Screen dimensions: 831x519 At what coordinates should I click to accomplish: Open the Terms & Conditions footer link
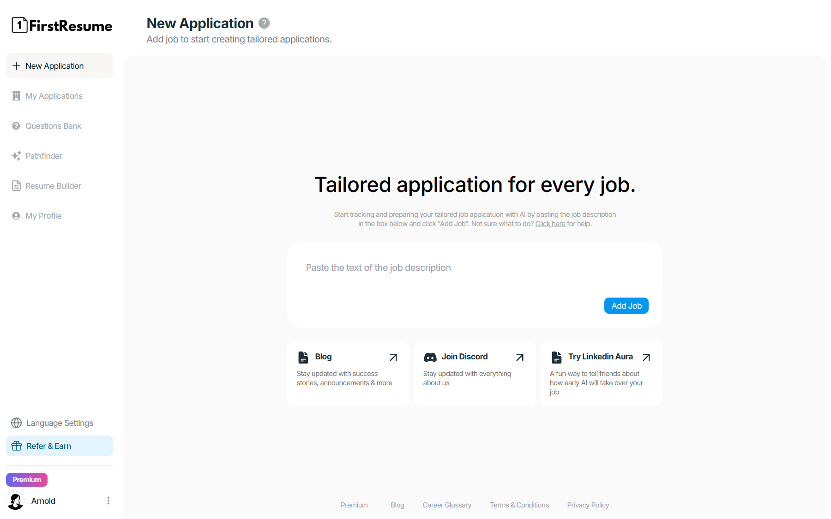pyautogui.click(x=519, y=505)
